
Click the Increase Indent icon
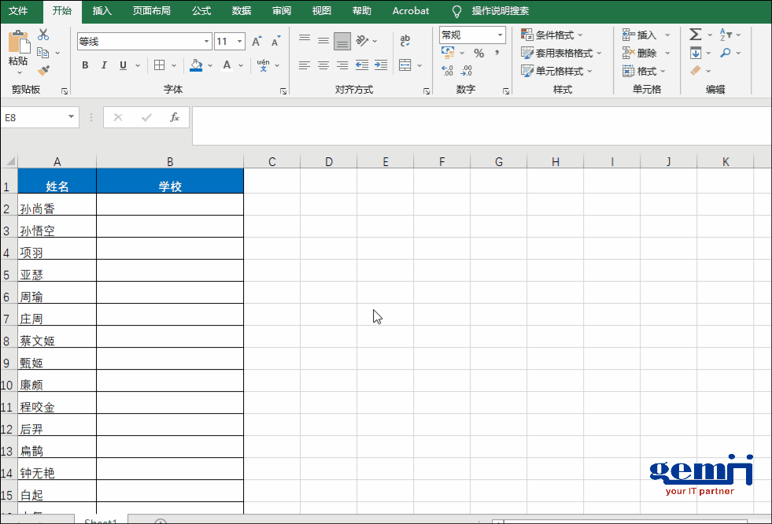(381, 65)
